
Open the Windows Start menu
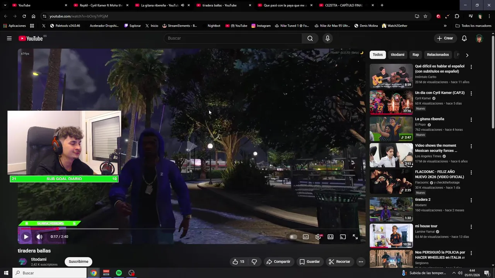[6, 273]
